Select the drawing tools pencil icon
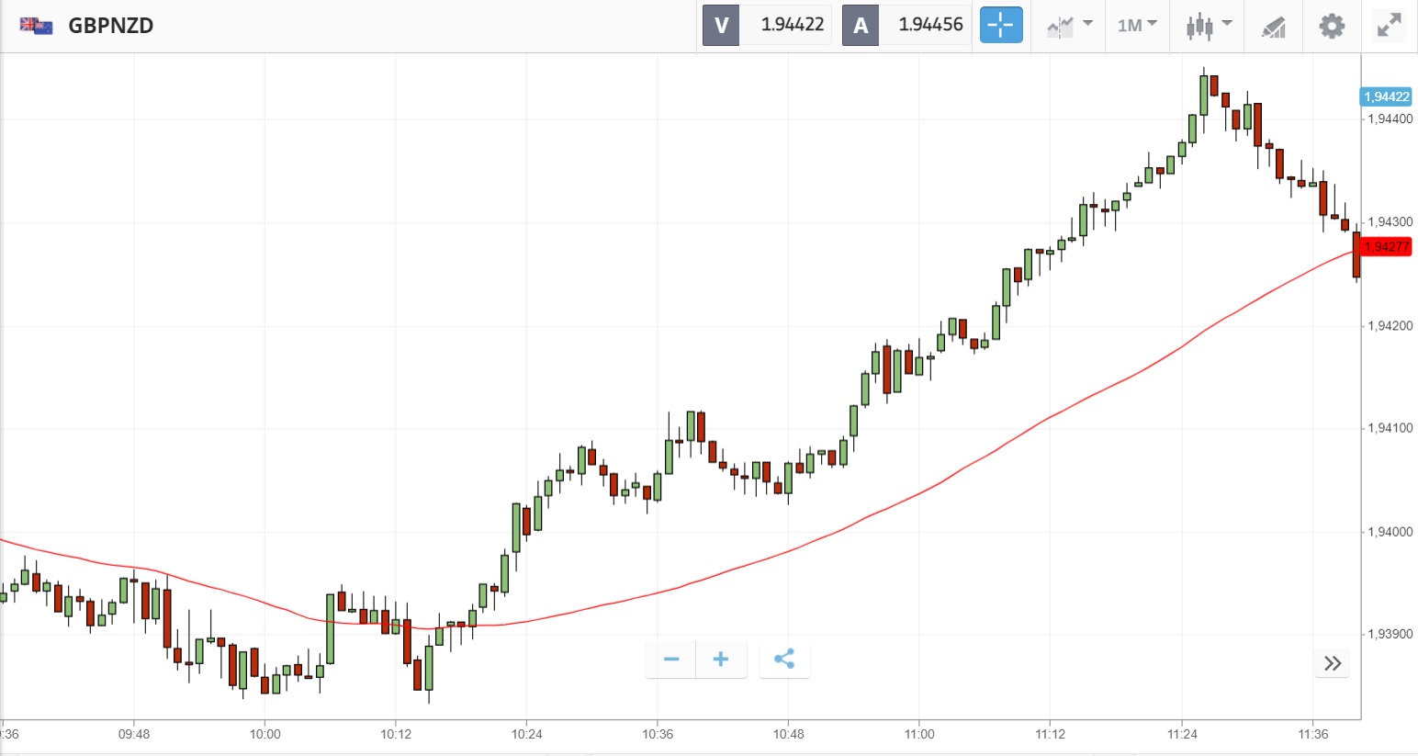 tap(1273, 26)
